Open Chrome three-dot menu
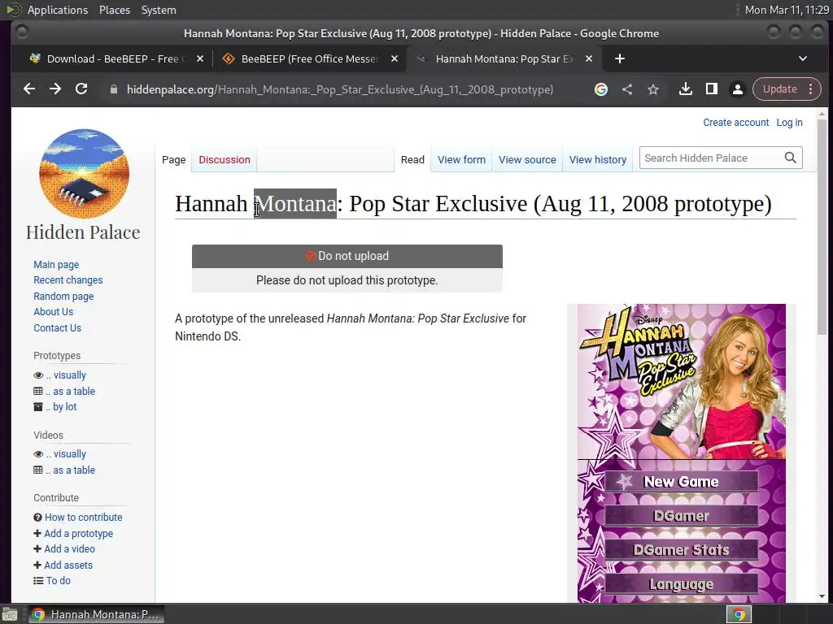Screen dimensions: 833x624 click(811, 89)
